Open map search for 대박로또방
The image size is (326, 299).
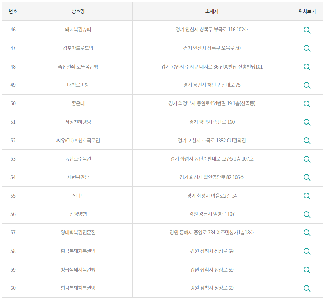coord(307,85)
